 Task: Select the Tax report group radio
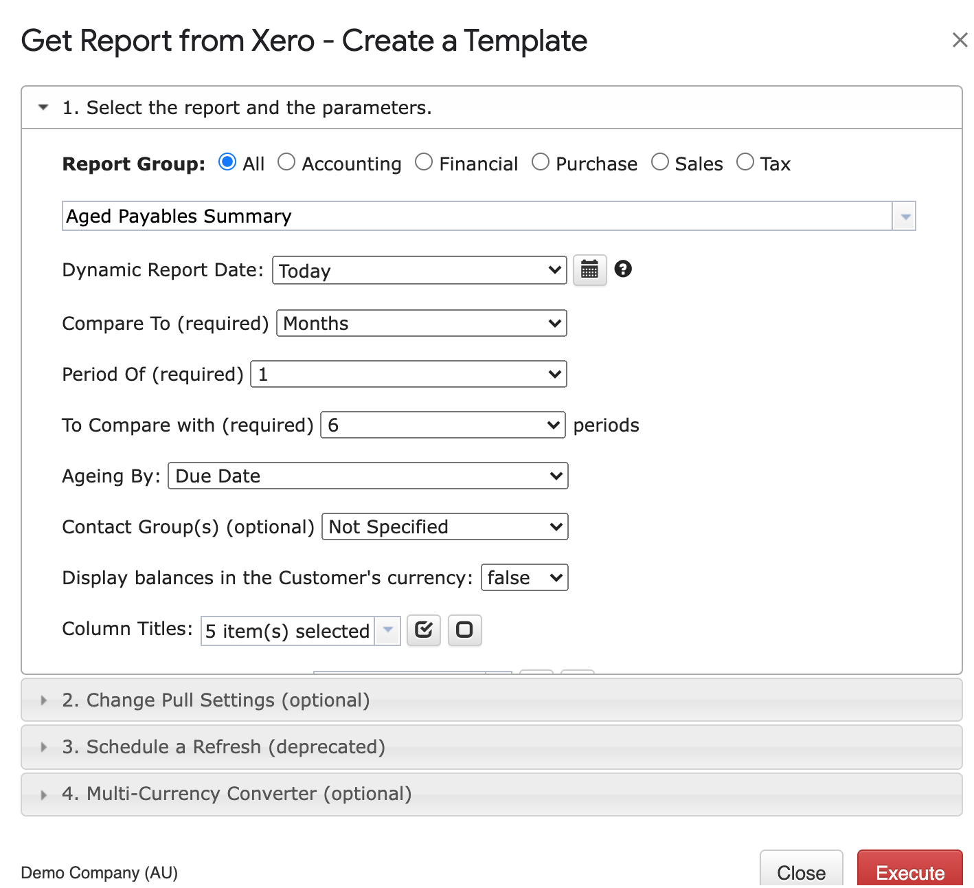click(745, 162)
